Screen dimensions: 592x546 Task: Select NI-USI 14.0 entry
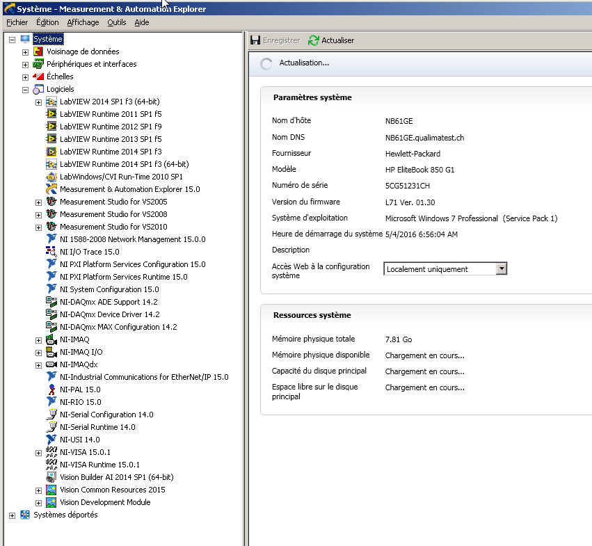click(x=80, y=440)
